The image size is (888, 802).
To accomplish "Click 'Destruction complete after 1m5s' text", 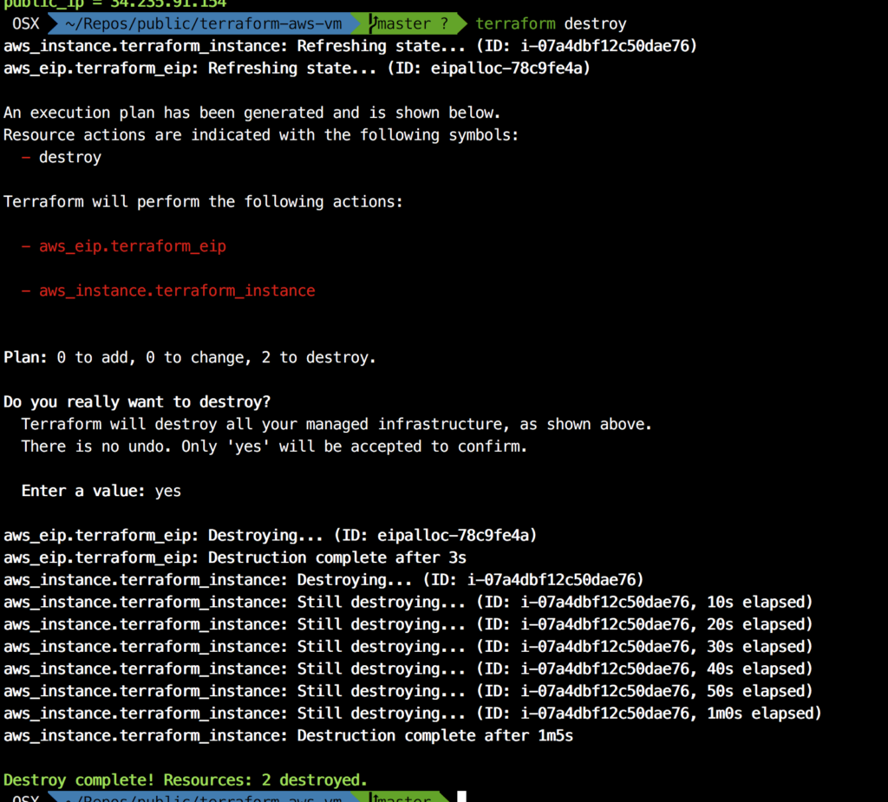I will tap(434, 735).
